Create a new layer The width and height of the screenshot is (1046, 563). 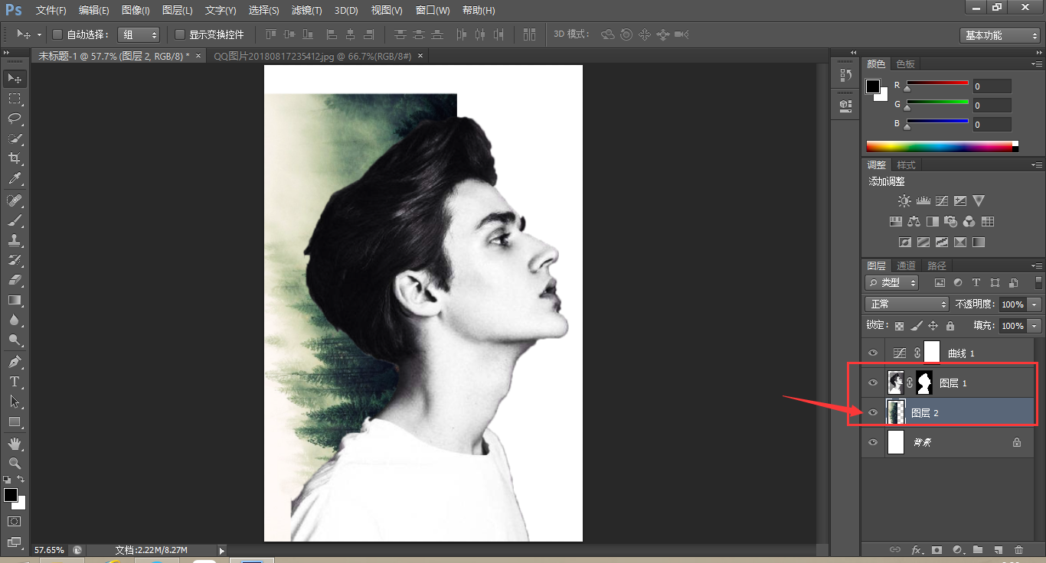coord(999,549)
